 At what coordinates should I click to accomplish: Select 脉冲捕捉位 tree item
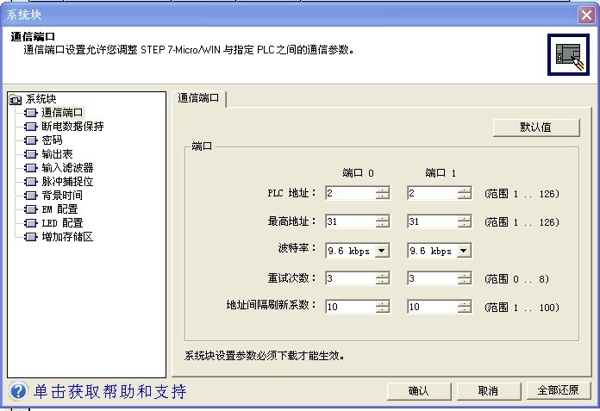(x=67, y=182)
